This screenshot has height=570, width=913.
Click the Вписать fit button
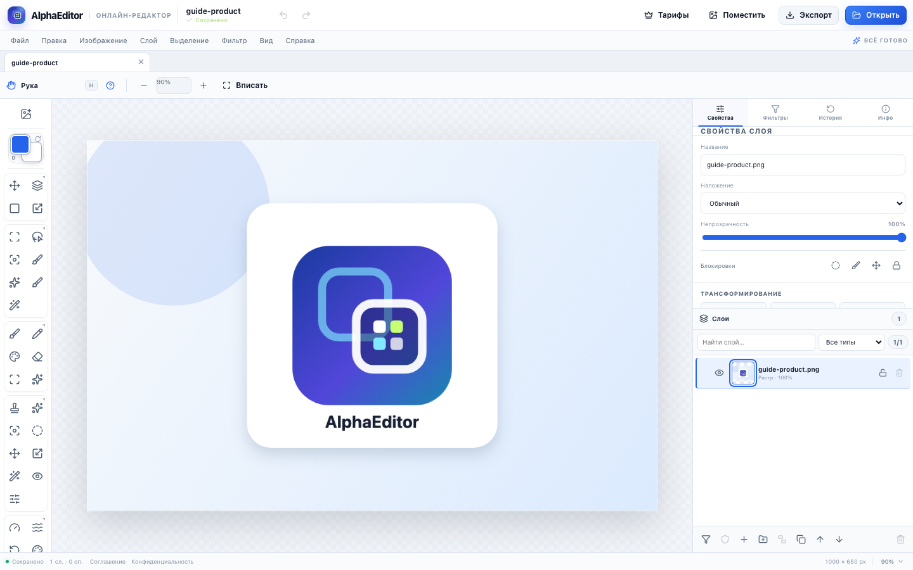(x=245, y=85)
